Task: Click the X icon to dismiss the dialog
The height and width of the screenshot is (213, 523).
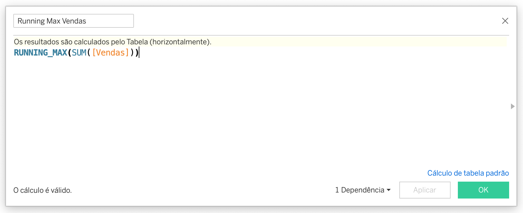Action: (506, 21)
